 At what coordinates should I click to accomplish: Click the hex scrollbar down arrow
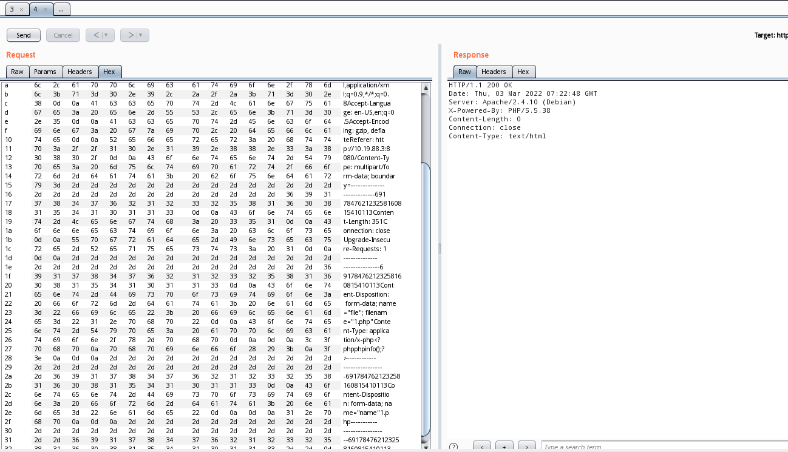tap(426, 447)
